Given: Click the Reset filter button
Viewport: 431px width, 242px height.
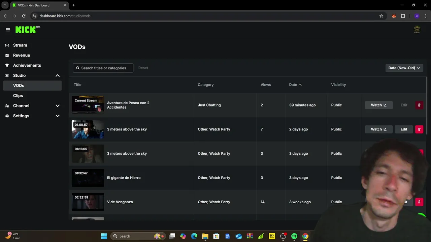Looking at the screenshot, I should click(x=143, y=68).
